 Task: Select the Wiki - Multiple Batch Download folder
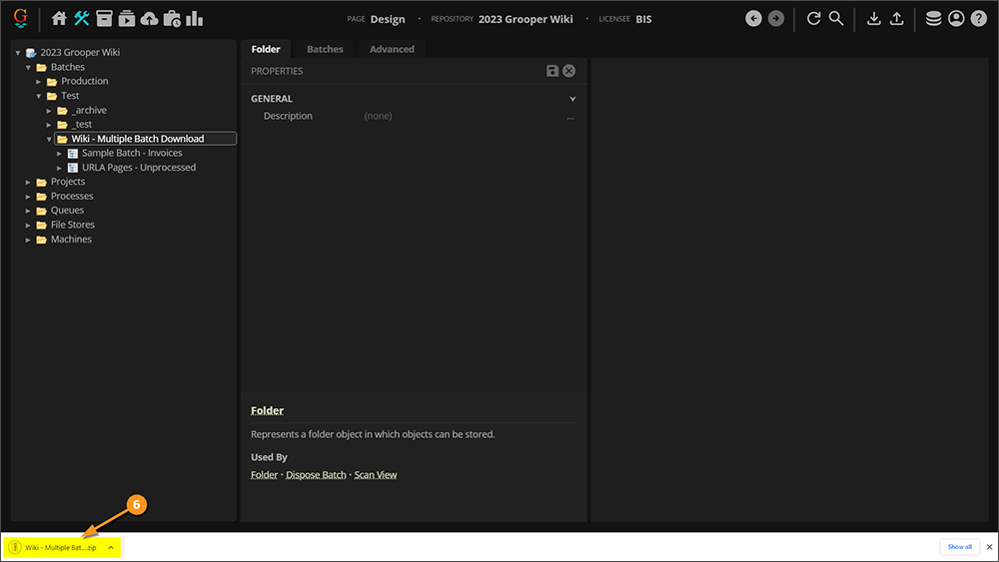pos(138,139)
